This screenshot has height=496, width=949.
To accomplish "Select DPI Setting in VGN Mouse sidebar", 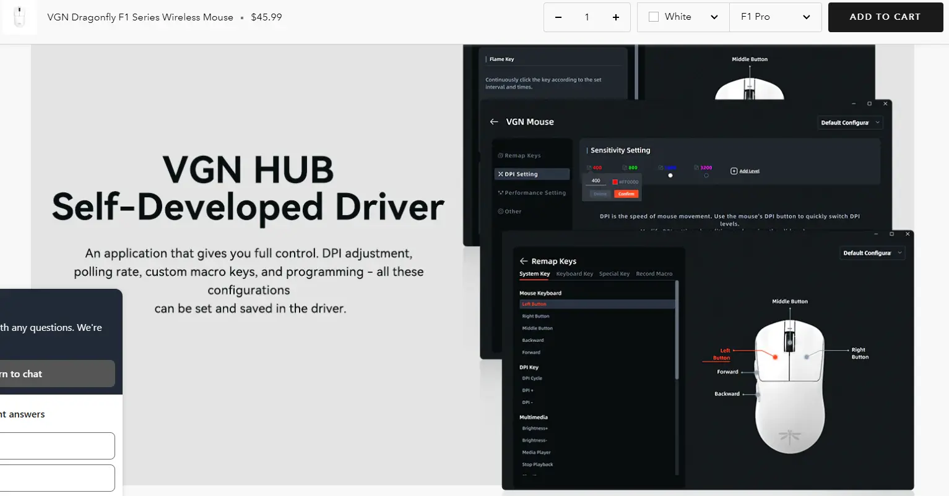I will click(532, 174).
